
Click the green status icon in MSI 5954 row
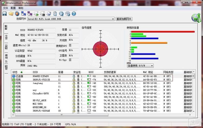pos(14,104)
